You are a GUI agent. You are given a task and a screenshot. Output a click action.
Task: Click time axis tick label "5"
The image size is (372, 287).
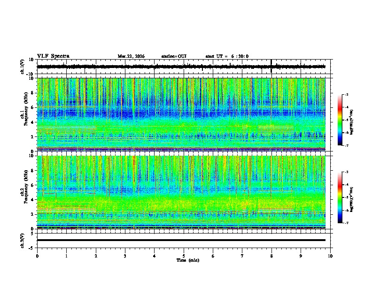(x=184, y=256)
